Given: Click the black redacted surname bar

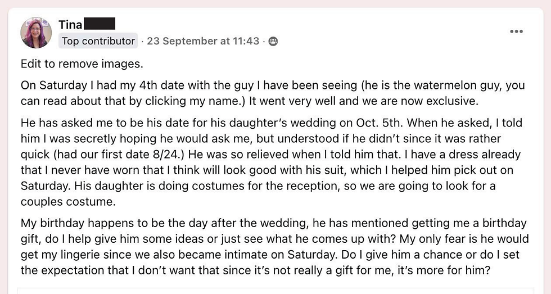Looking at the screenshot, I should point(100,24).
